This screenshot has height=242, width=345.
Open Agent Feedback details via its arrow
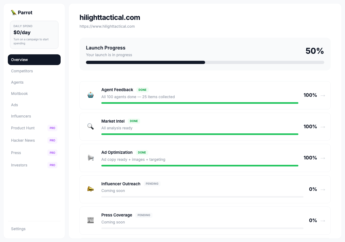(x=323, y=95)
